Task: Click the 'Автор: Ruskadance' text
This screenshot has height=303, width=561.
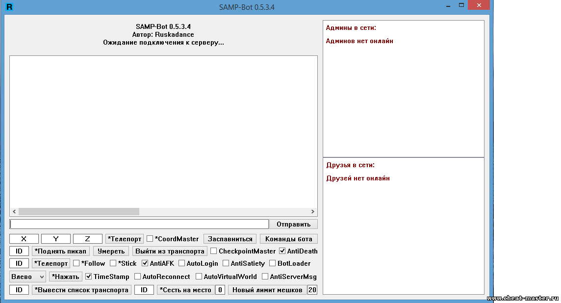Action: click(163, 34)
